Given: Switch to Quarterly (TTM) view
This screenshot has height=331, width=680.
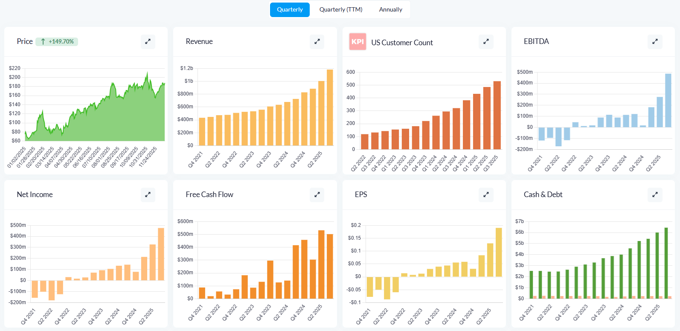Looking at the screenshot, I should (x=341, y=9).
